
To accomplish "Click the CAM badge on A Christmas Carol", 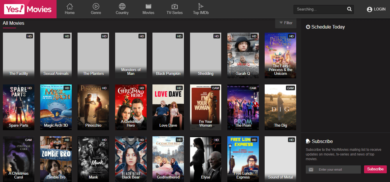I will point(29,140).
